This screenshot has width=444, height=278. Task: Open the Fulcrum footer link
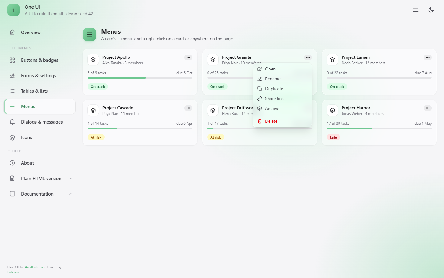point(14,272)
